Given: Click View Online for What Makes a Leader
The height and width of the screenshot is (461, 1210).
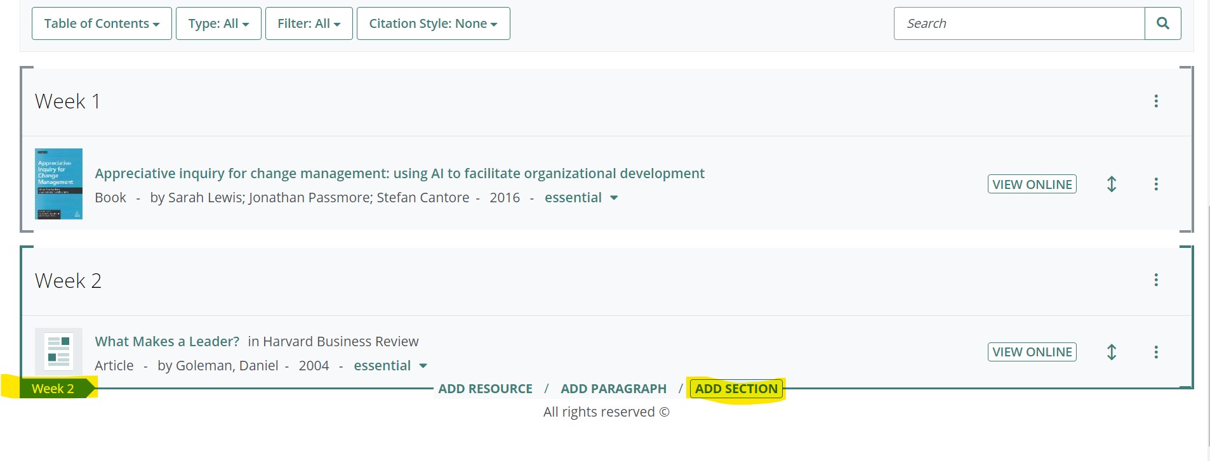Looking at the screenshot, I should coord(1032,352).
